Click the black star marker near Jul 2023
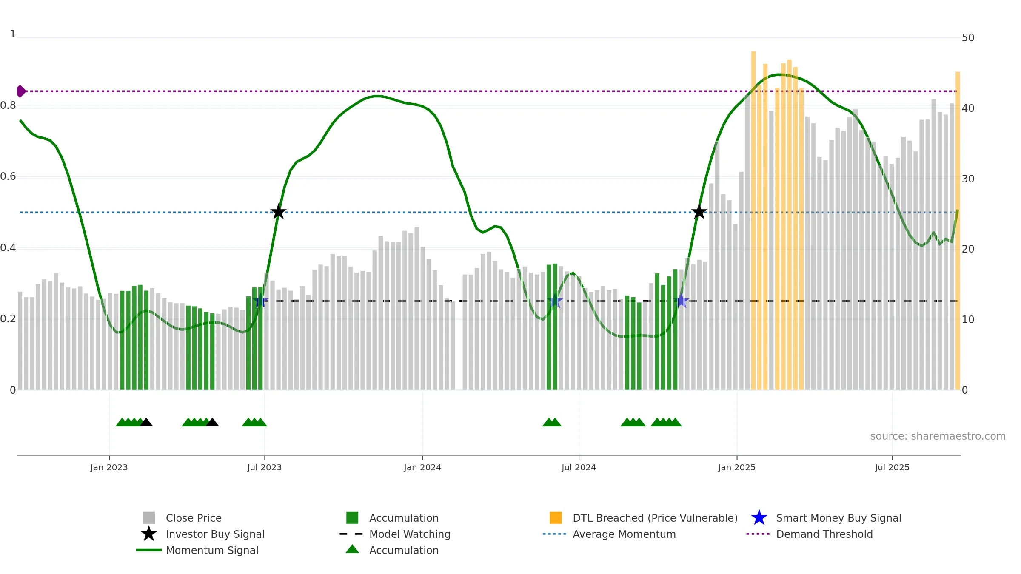Screen dimensions: 1021x574 point(278,211)
